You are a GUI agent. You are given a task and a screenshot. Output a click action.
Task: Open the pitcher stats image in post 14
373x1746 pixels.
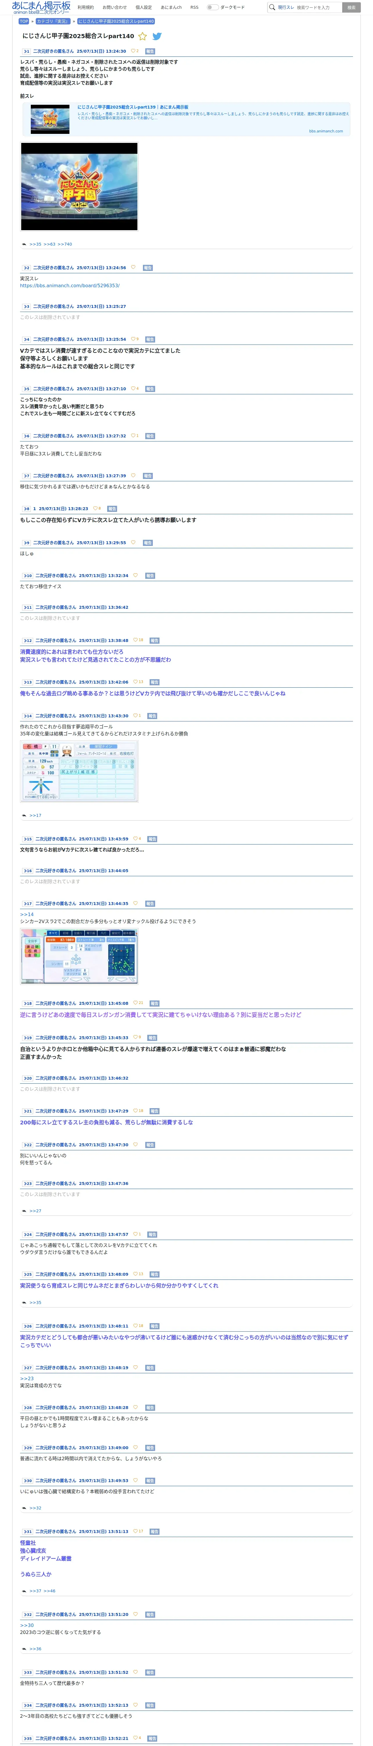point(79,771)
